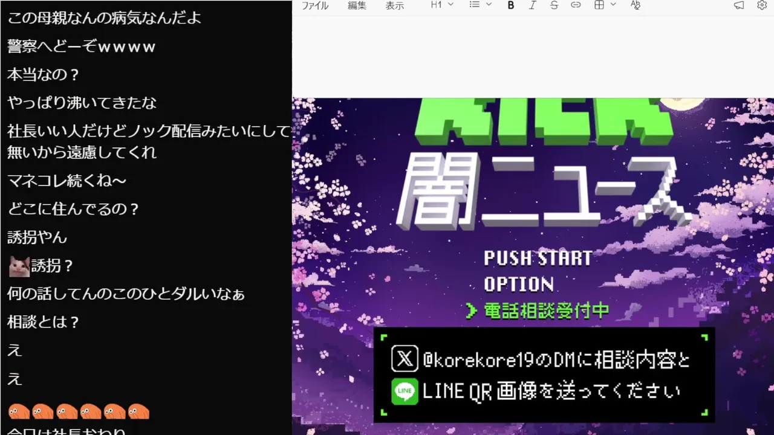Open the 表示 menu

coord(395,5)
